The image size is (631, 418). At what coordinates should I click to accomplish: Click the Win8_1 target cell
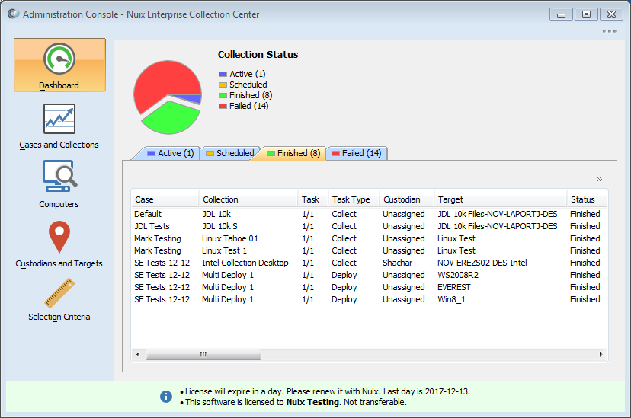[451, 299]
